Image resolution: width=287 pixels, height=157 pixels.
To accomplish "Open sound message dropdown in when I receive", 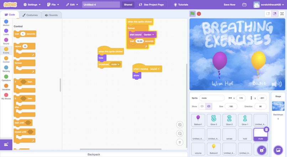I will click(155, 69).
